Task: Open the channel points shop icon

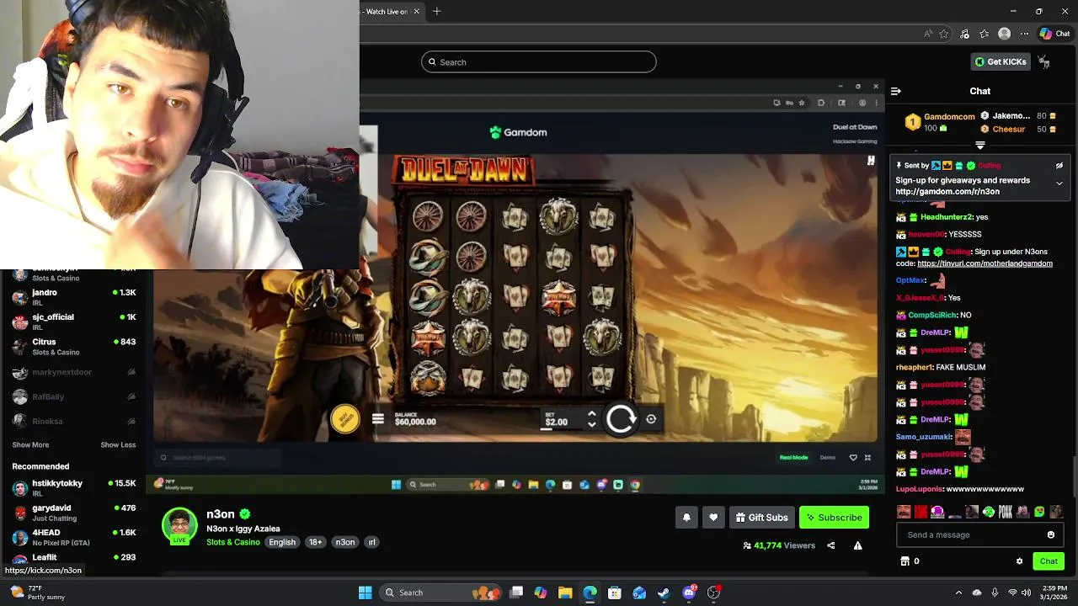Action: tap(905, 561)
